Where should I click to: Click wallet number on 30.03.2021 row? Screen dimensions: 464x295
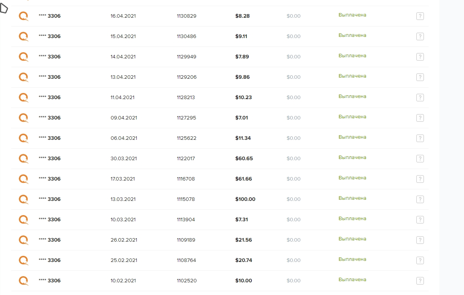click(50, 159)
